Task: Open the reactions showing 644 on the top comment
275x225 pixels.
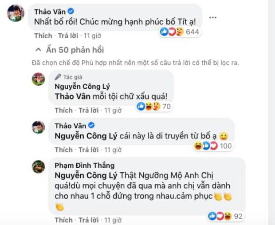Action: click(180, 32)
